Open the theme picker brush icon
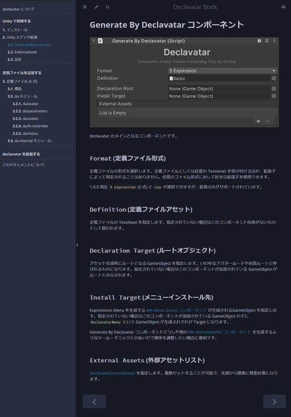Image resolution: width=291 pixels, height=417 pixels. 96,7
